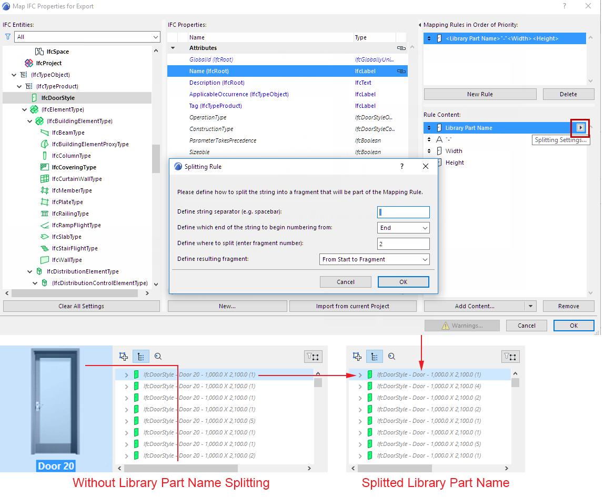604x497 pixels.
Task: Select the Description (IfcRoot) property
Action: 287,83
